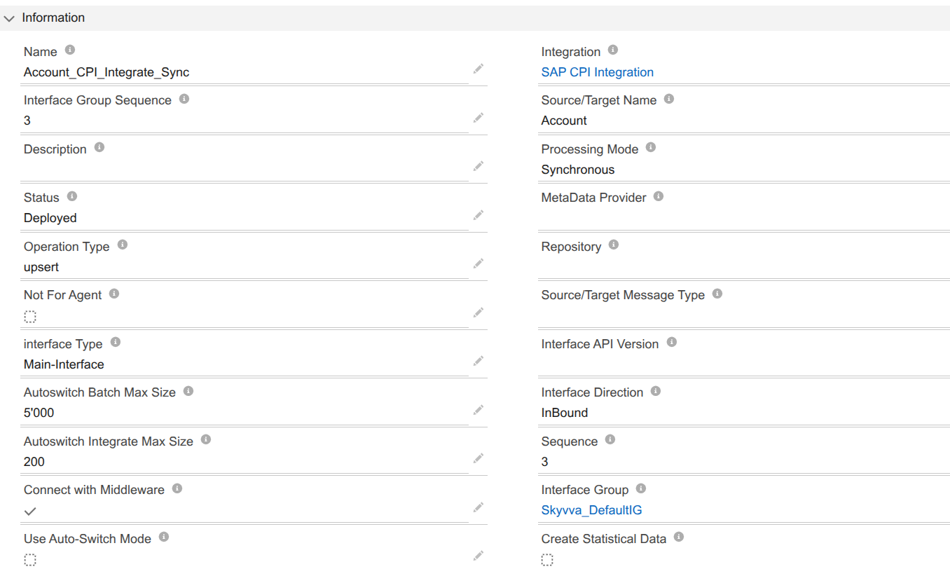
Task: Click the 200 integrate max size value
Action: (x=34, y=462)
